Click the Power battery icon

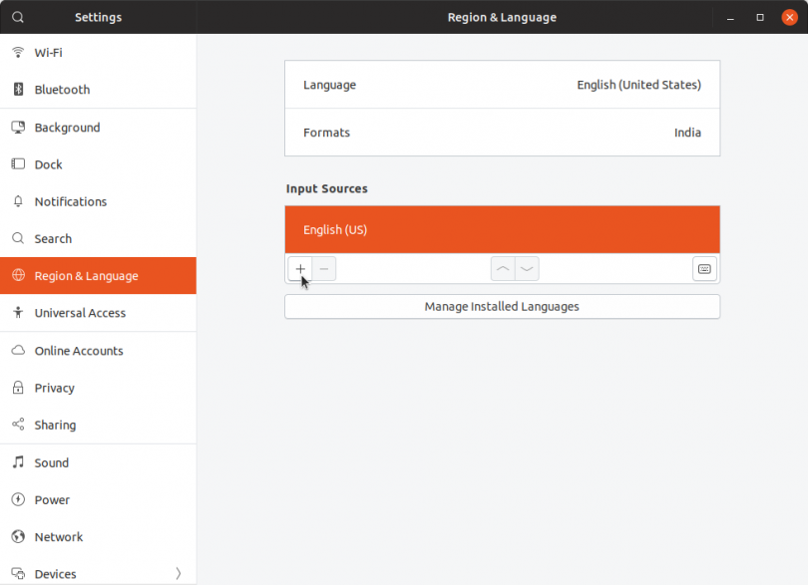click(x=17, y=499)
